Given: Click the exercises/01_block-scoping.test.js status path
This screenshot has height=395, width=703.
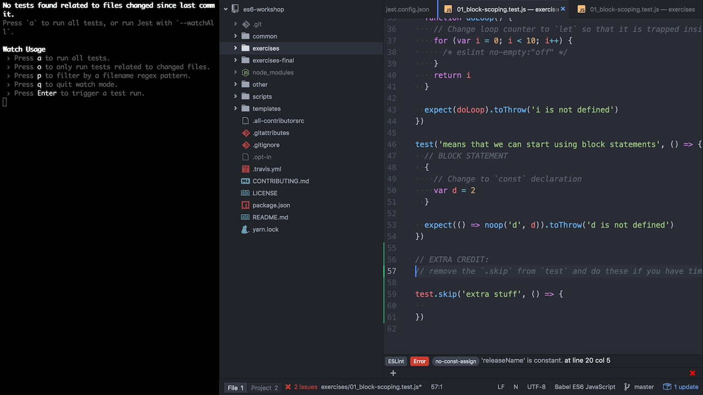Looking at the screenshot, I should [x=371, y=387].
